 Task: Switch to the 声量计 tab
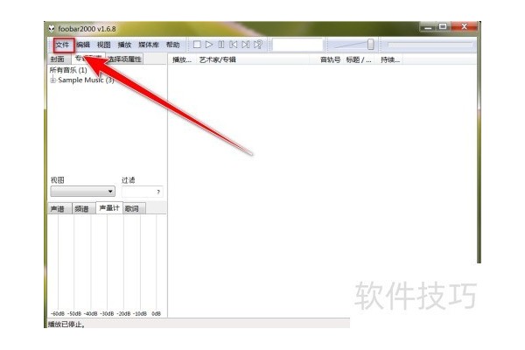pos(109,208)
